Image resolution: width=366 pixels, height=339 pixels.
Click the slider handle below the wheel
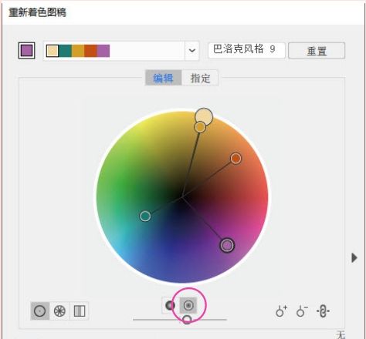[187, 320]
